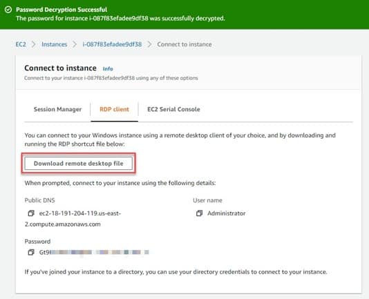The height and width of the screenshot is (299, 369).
Task: Click the chevron after instance ID breadcrumb
Action: [x=149, y=44]
